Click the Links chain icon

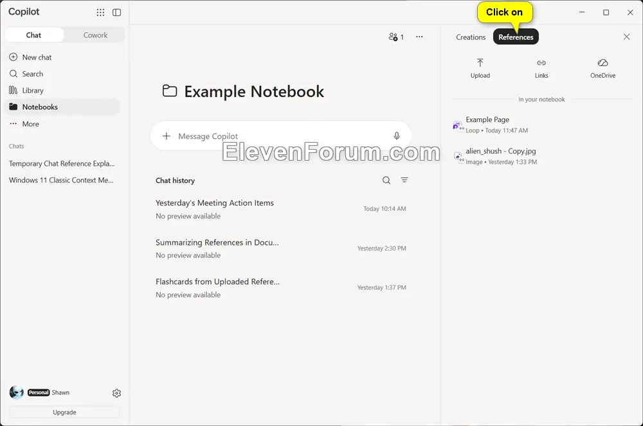click(541, 63)
